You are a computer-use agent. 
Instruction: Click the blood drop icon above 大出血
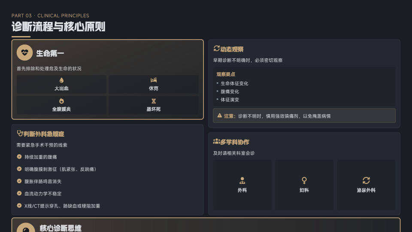[x=61, y=80]
